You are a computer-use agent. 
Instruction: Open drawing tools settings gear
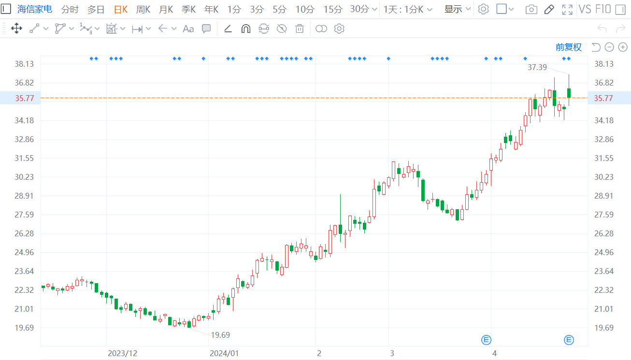click(x=339, y=29)
